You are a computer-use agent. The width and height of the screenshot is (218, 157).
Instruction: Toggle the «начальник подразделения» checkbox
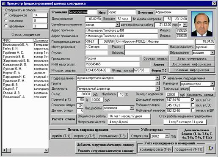click(165, 78)
